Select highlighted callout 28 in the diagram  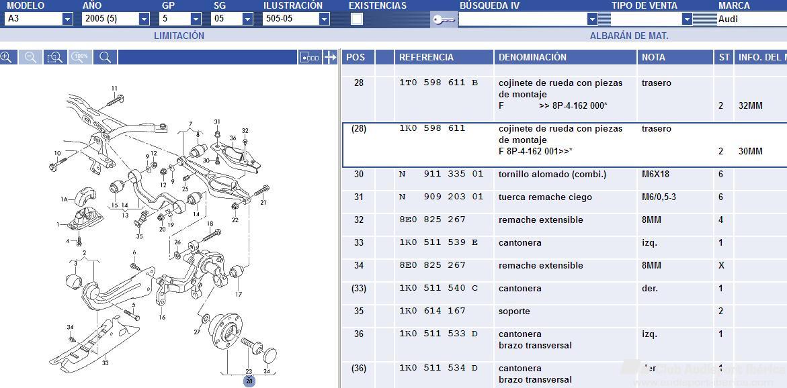click(249, 381)
